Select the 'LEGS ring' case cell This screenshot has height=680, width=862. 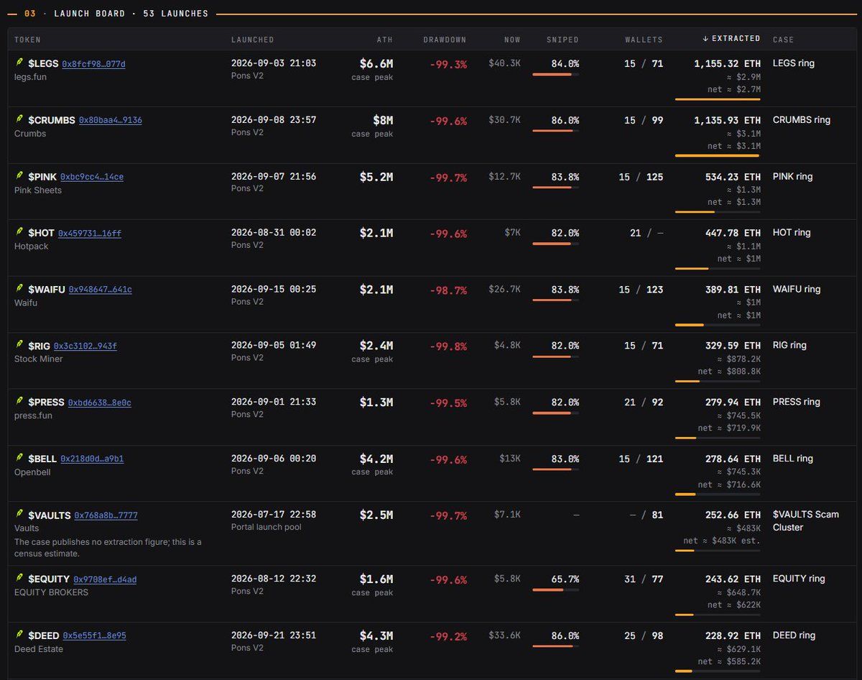click(x=794, y=63)
